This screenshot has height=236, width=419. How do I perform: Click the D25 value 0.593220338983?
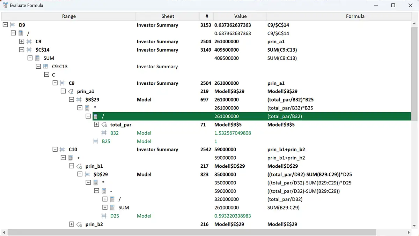click(233, 216)
